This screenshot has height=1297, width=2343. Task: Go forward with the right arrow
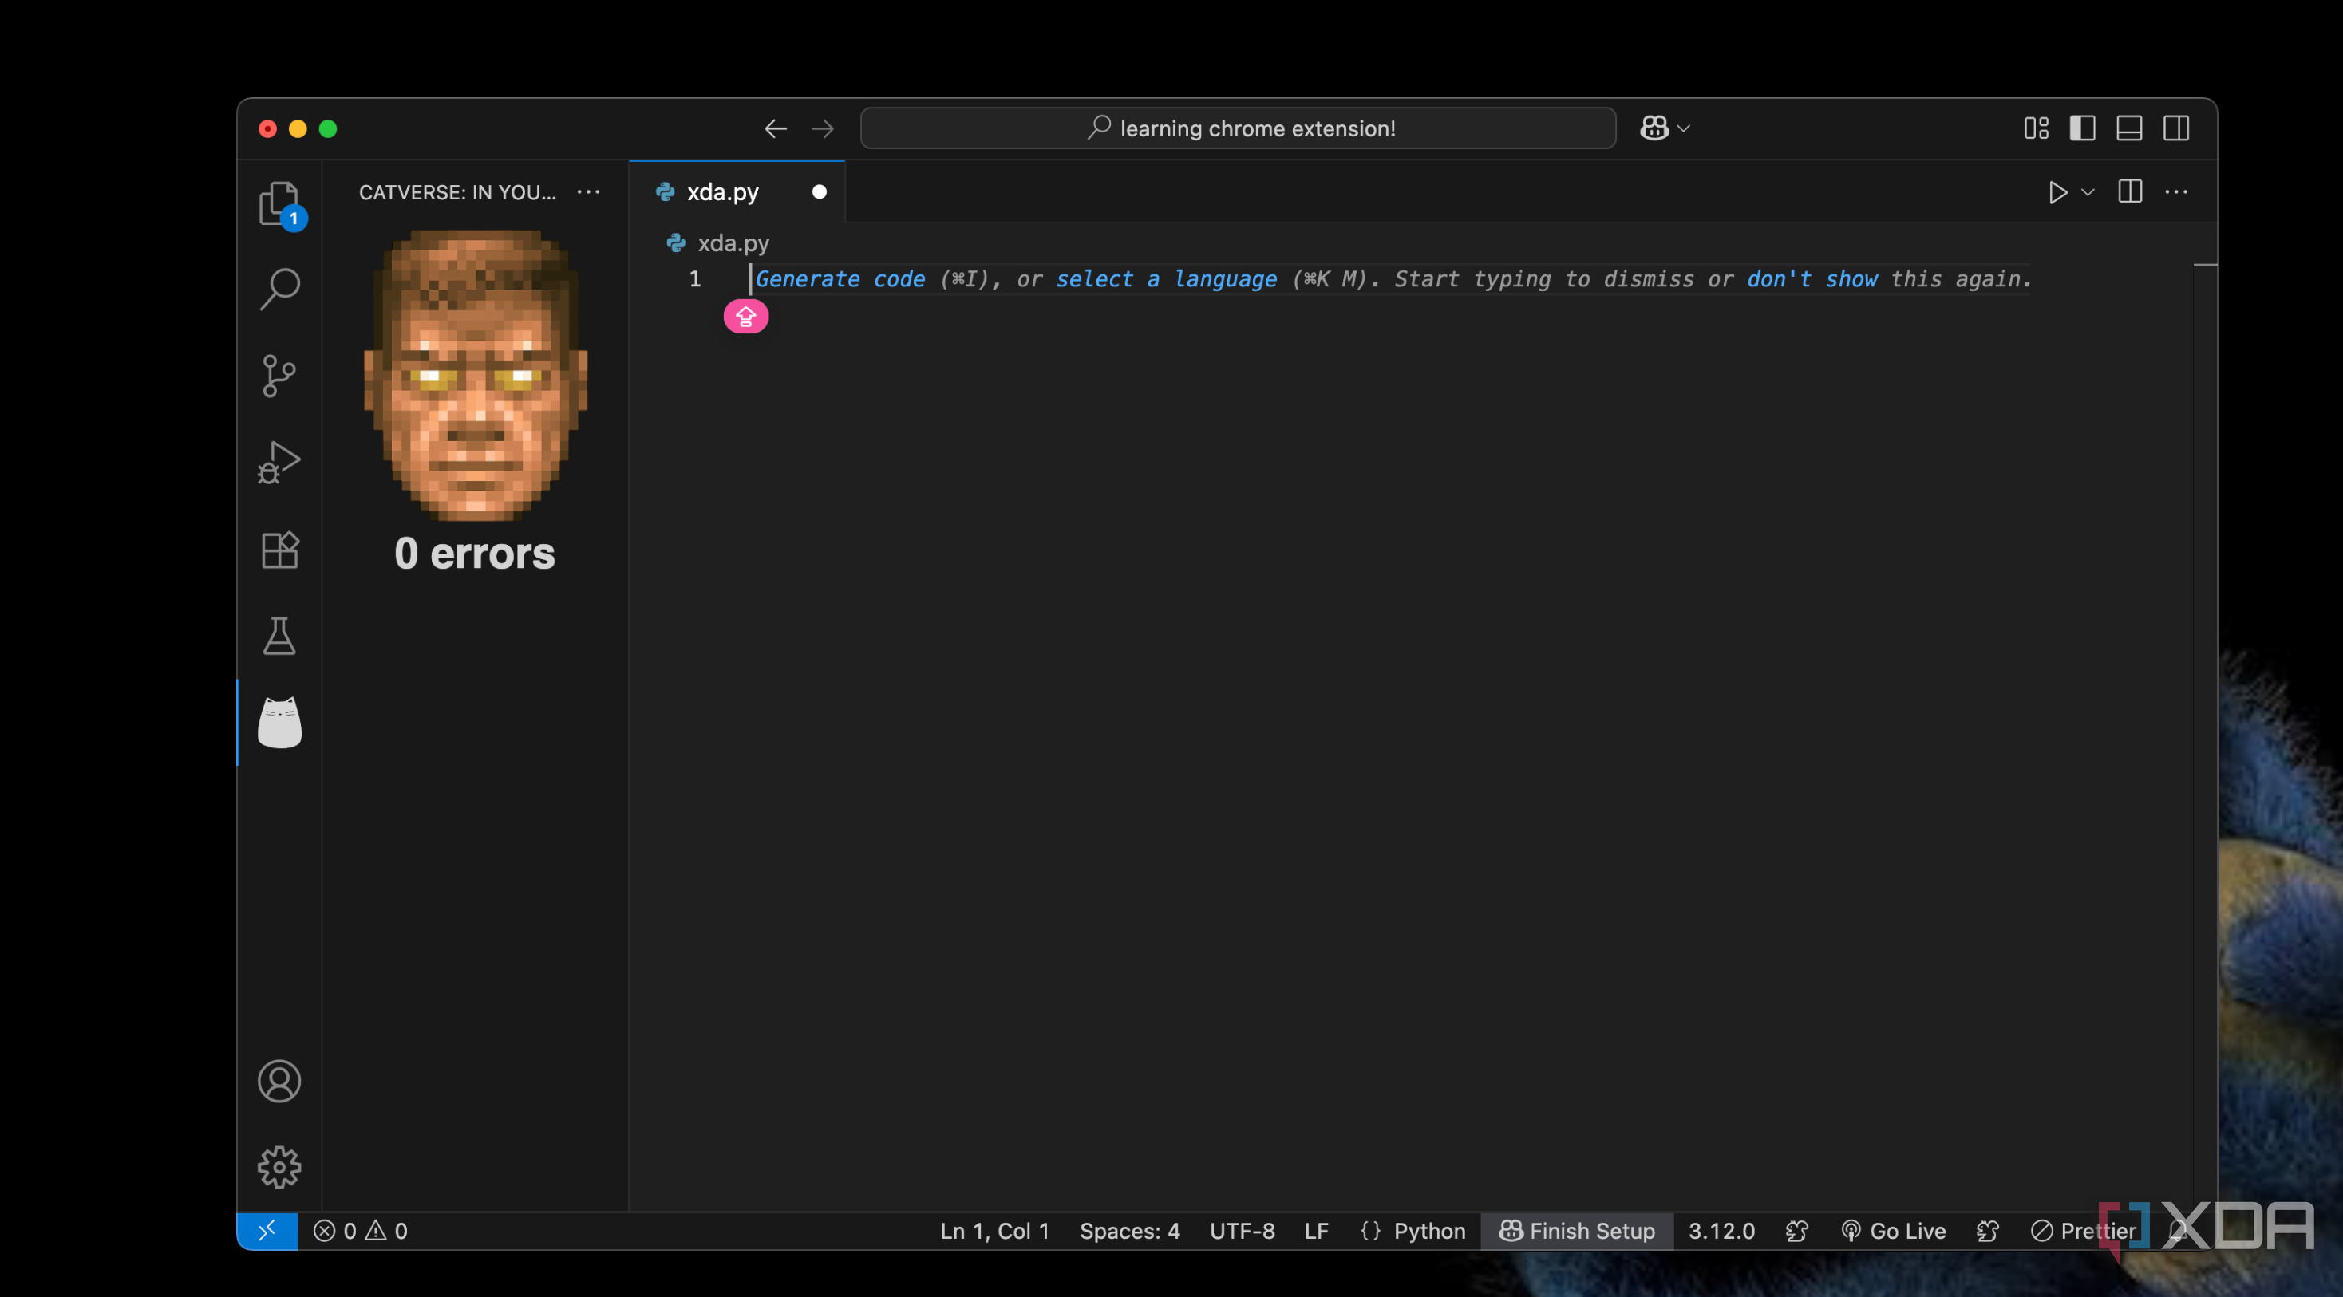[822, 128]
